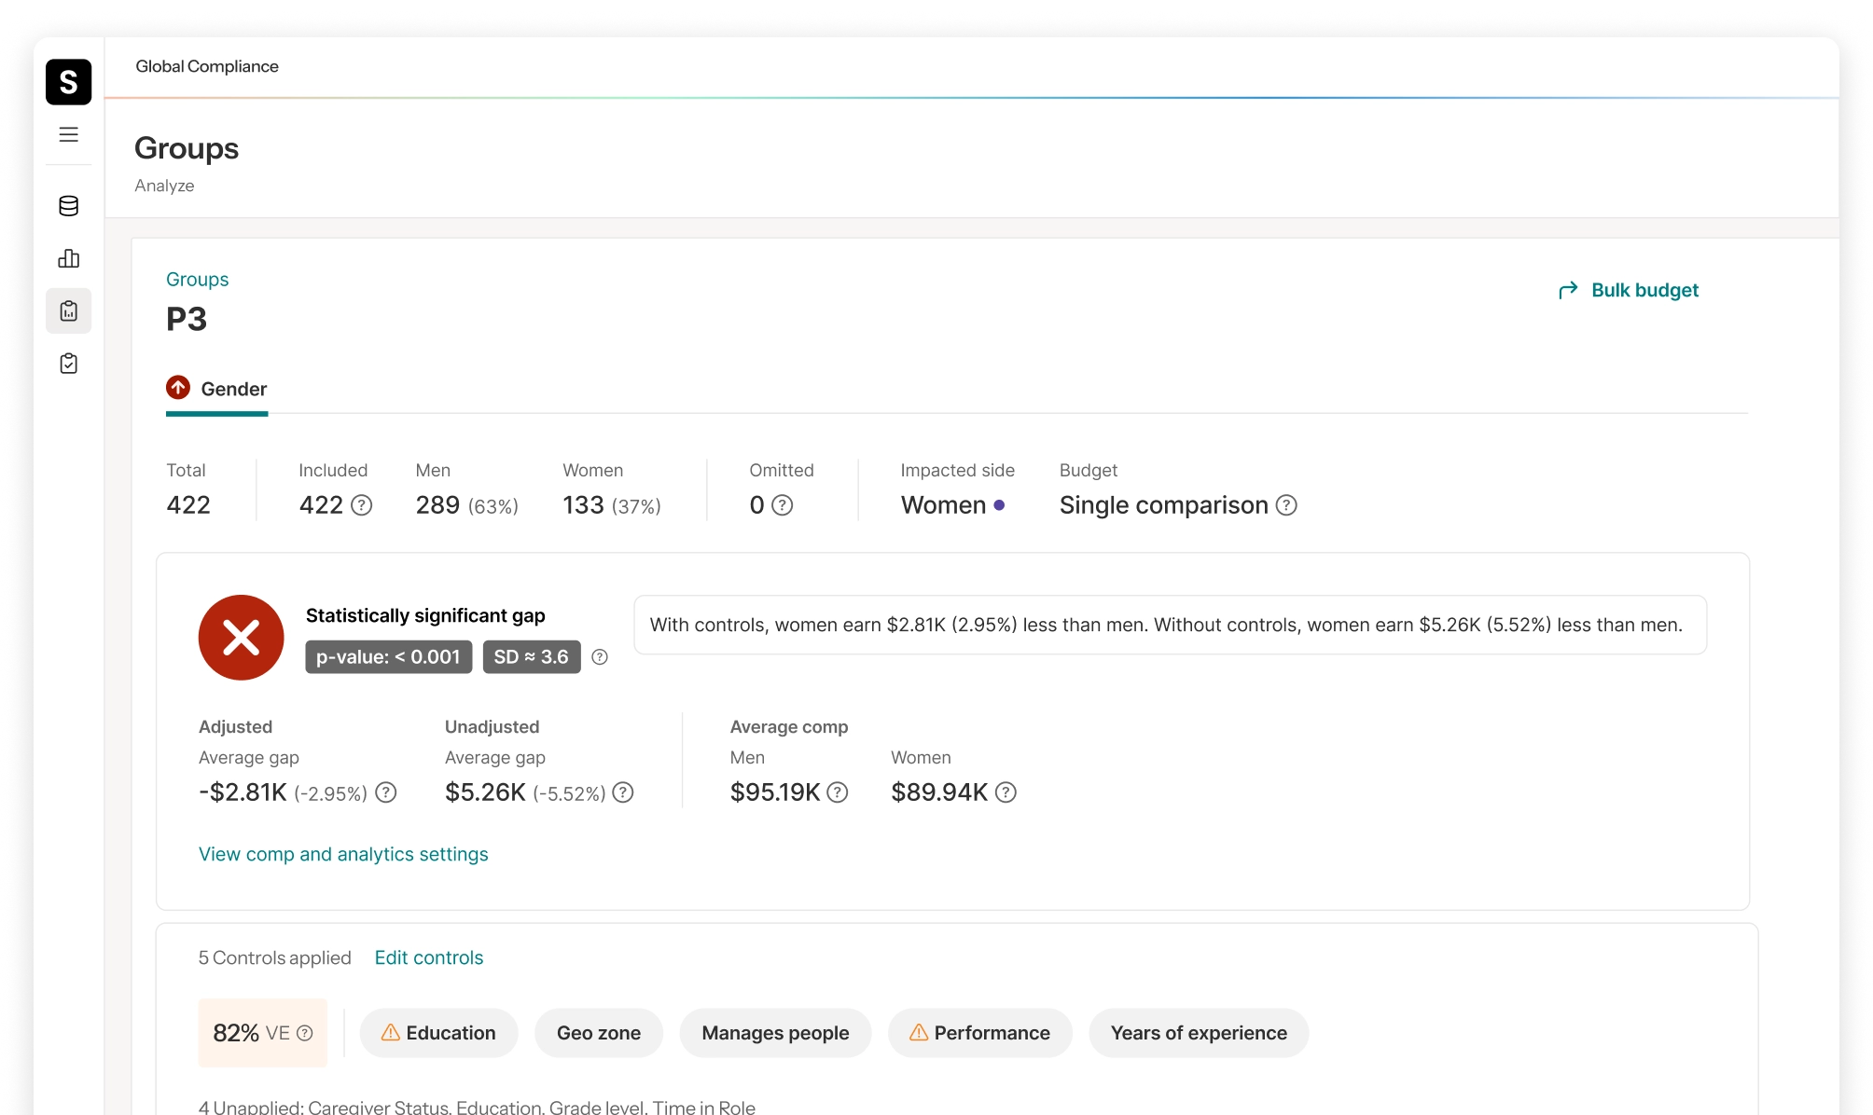Image resolution: width=1873 pixels, height=1115 pixels.
Task: Click help icon next to Men $95.19K
Action: pos(838,792)
